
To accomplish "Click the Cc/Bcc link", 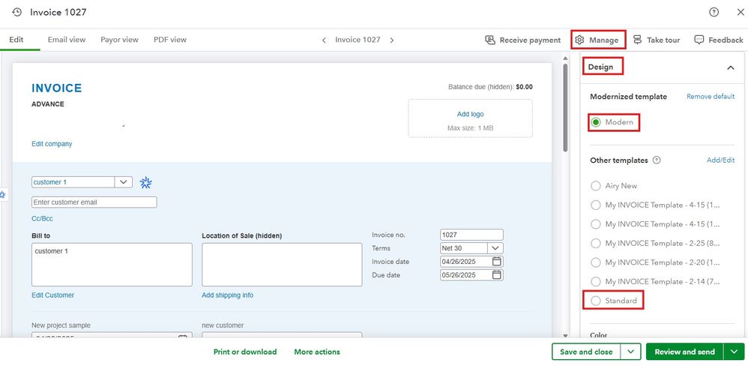I will (x=43, y=218).
